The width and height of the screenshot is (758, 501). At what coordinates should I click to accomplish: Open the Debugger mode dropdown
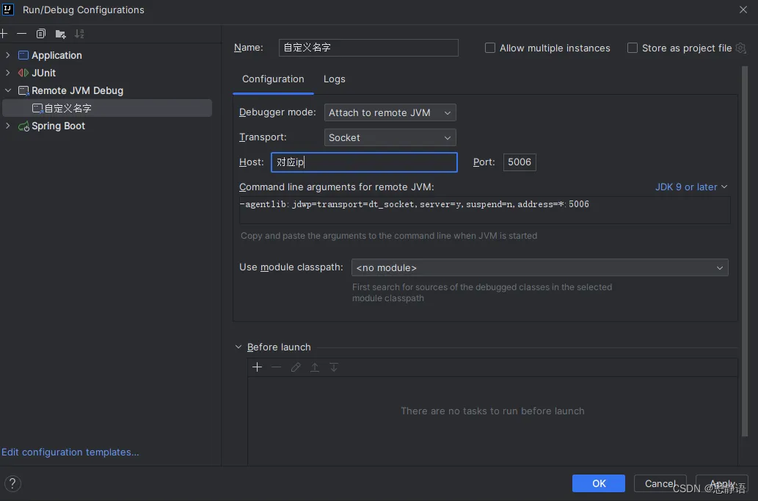pyautogui.click(x=390, y=112)
